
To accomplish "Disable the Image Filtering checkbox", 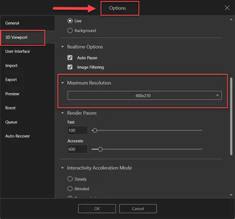I will click(70, 67).
